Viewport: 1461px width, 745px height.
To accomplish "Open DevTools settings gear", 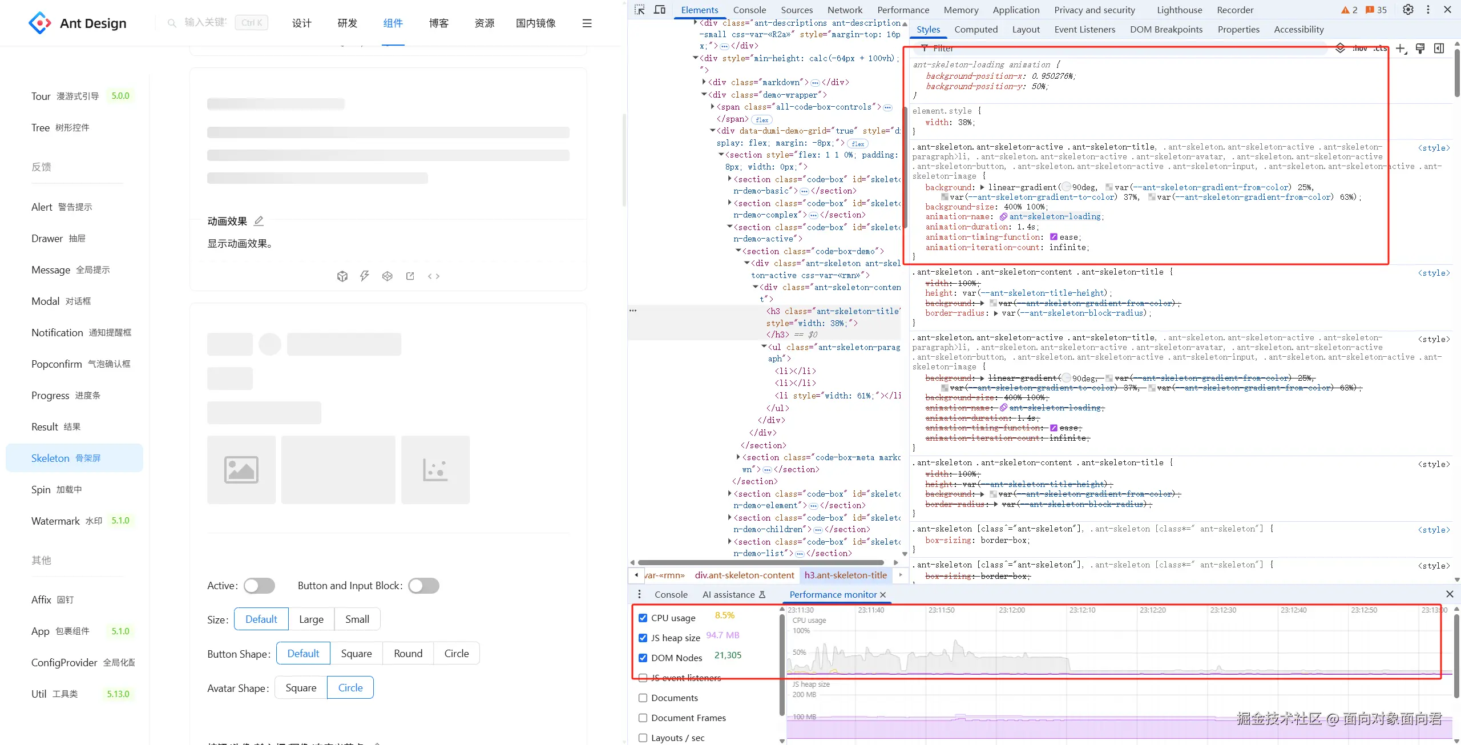I will [x=1408, y=10].
